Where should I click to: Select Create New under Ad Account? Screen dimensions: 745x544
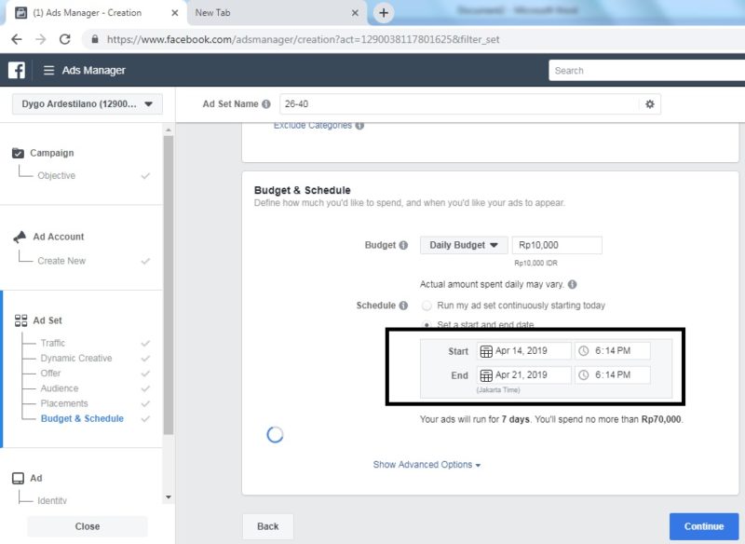(61, 261)
